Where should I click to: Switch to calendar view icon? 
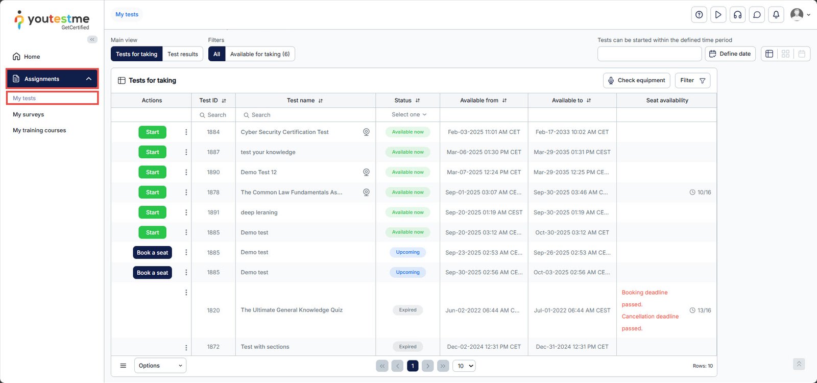[802, 54]
